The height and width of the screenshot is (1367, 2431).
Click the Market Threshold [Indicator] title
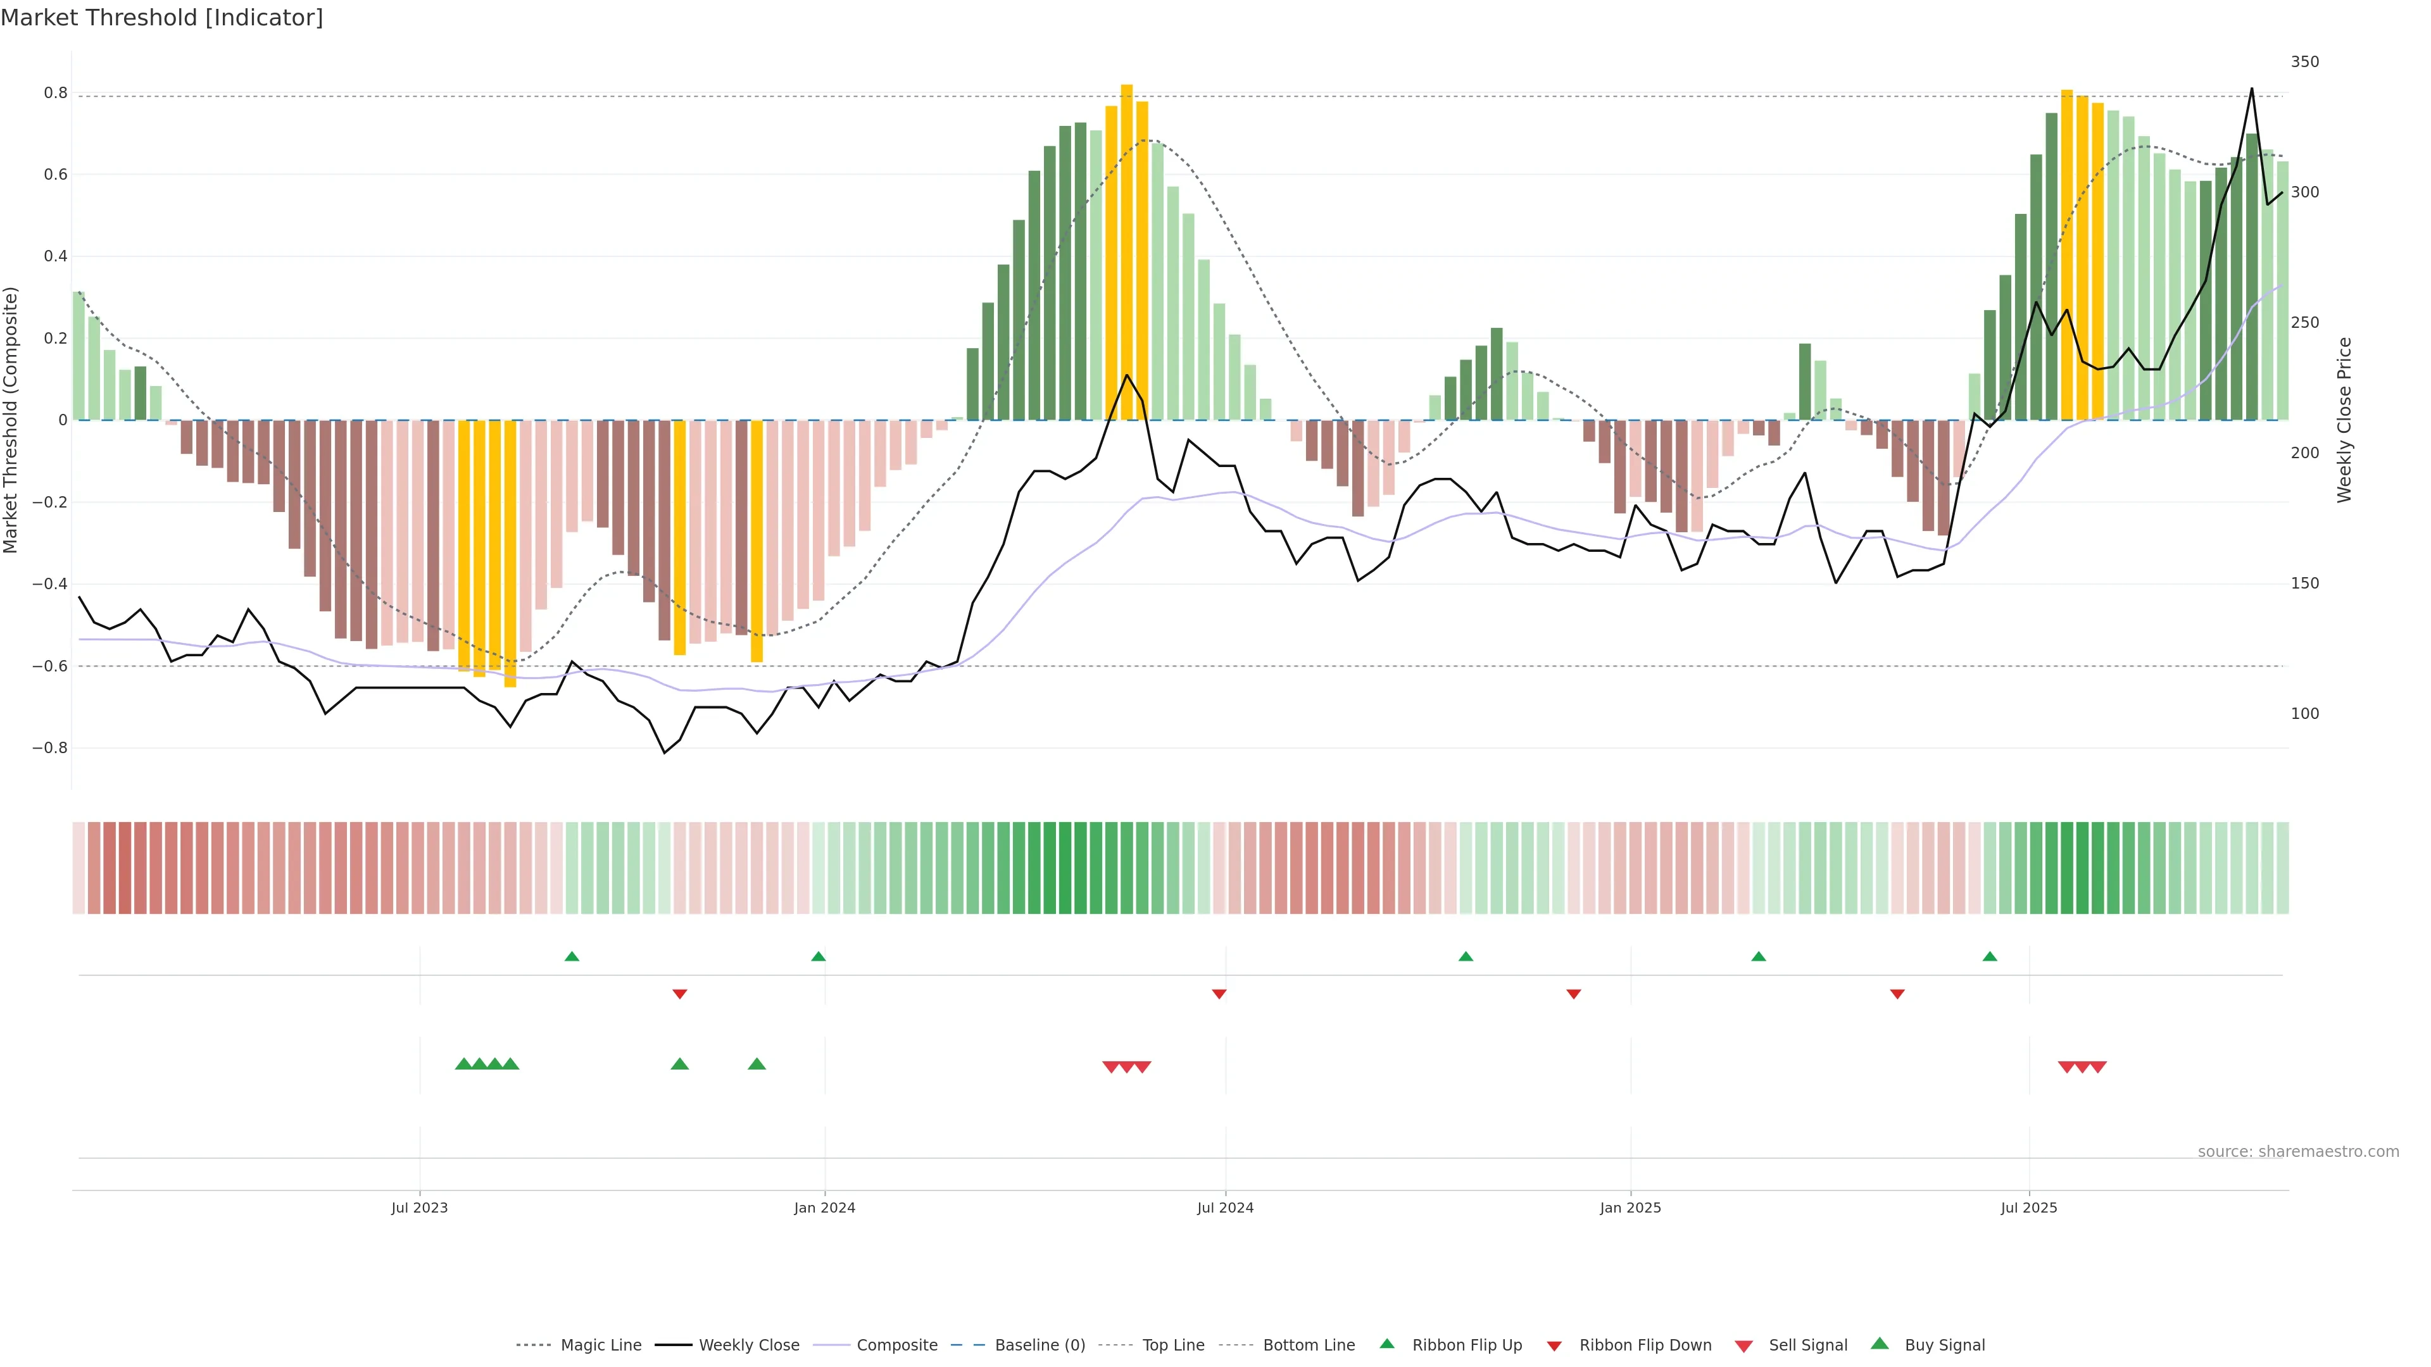(x=161, y=18)
